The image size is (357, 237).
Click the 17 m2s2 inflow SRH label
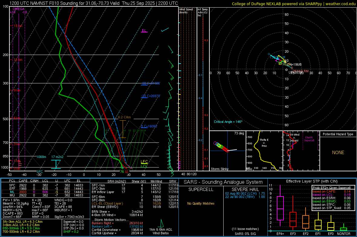57,157
